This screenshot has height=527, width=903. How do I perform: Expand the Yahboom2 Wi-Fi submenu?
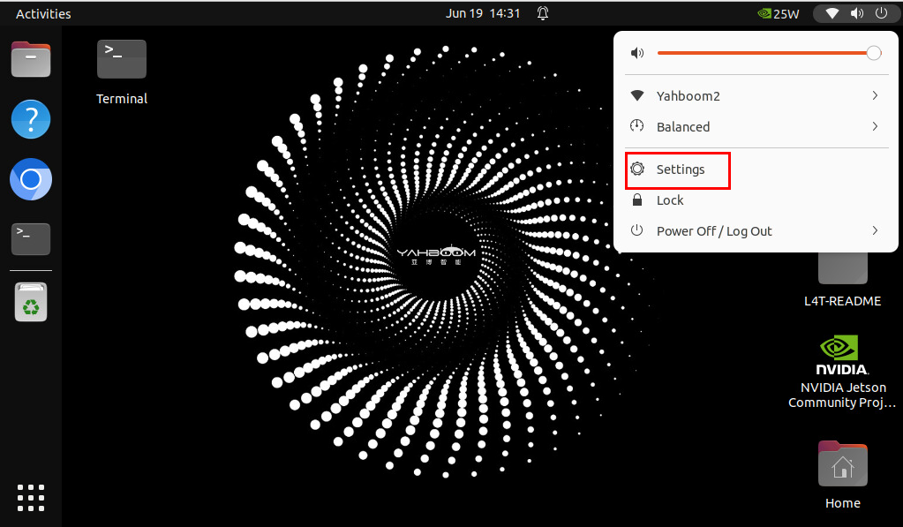pos(874,95)
